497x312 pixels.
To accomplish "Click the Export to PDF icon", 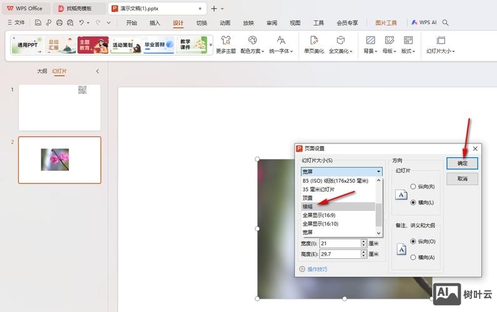I will tap(49, 22).
